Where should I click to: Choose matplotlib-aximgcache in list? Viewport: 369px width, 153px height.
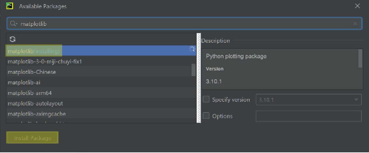point(37,114)
